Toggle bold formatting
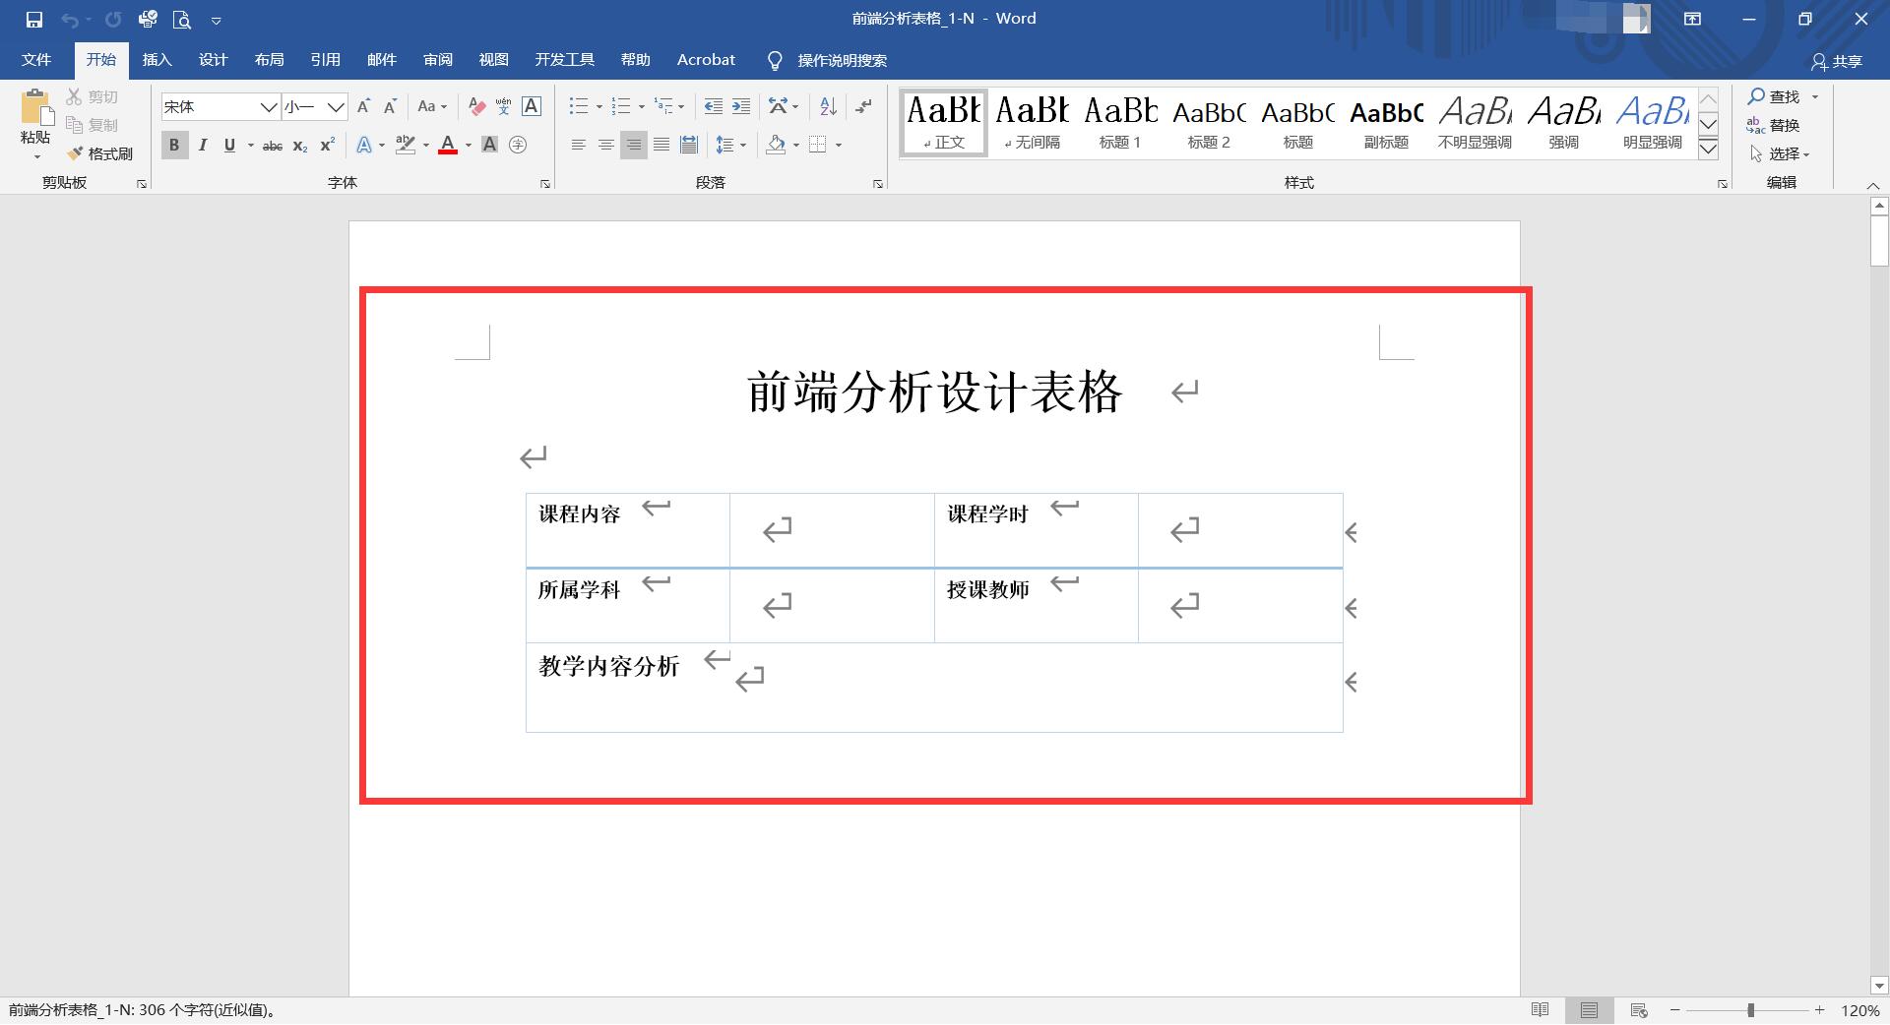 coord(173,145)
